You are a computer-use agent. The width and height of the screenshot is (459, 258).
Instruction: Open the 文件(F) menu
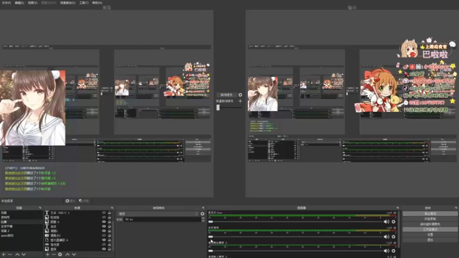pos(6,3)
